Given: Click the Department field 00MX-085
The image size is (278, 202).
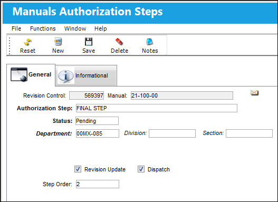Looking at the screenshot, I should click(98, 133).
